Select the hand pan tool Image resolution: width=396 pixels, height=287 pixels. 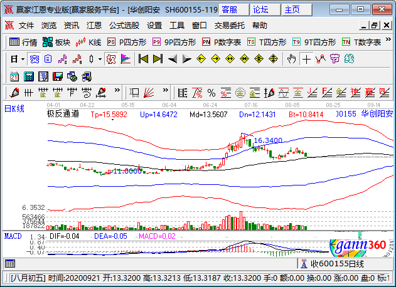click(x=292, y=60)
